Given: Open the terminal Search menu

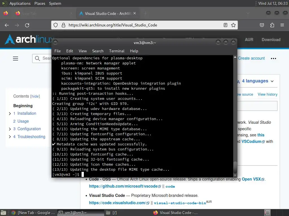Looking at the screenshot, I should 98,51.
